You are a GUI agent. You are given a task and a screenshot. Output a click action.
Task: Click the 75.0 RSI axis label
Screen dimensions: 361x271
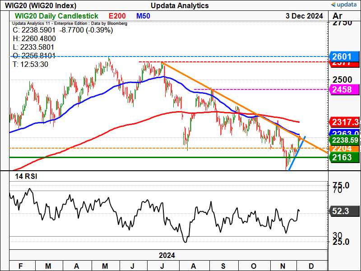point(341,185)
